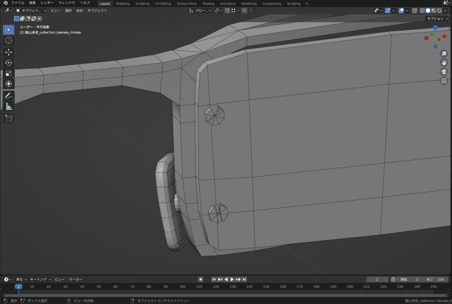Select the Add Cube tool
Screen dimensions: 452x304
(x=9, y=118)
